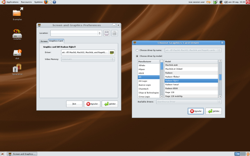Screen dimensions: 250x156
Task: Select ASUS manufacturer
Action: click(149, 73)
